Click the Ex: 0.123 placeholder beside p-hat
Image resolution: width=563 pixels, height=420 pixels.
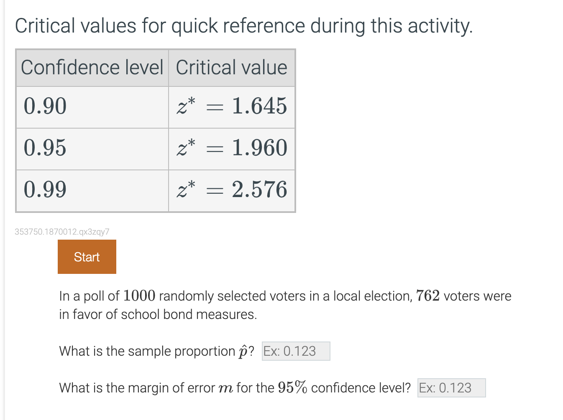pyautogui.click(x=295, y=351)
